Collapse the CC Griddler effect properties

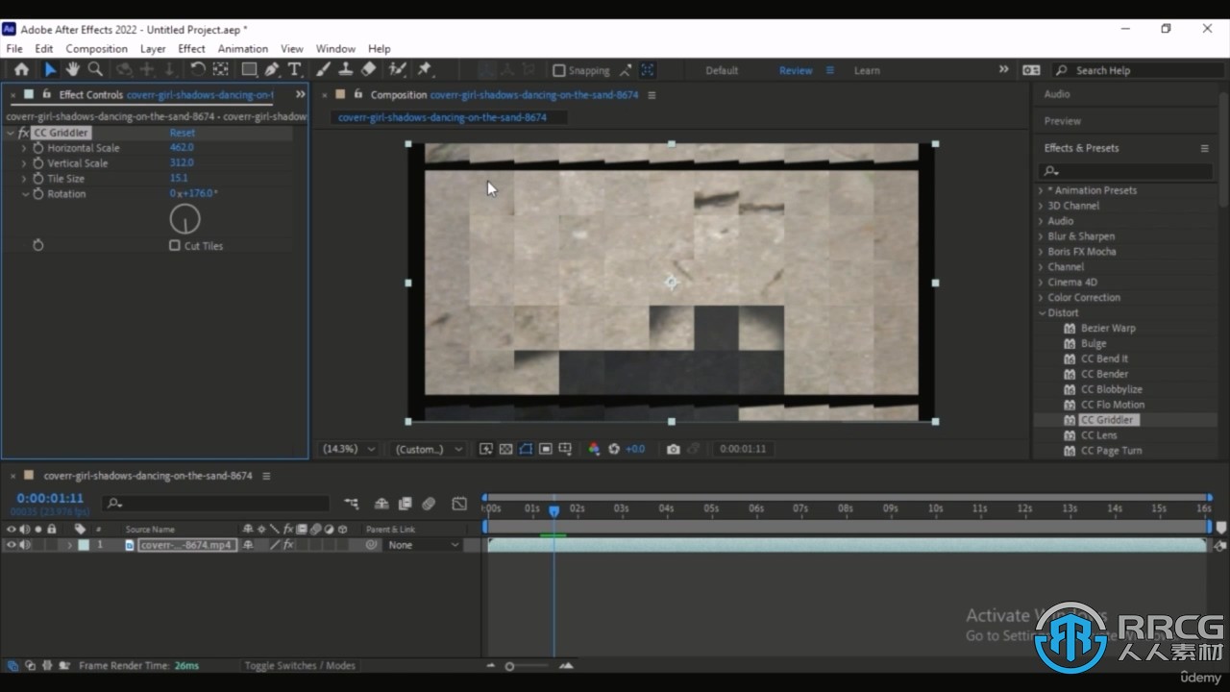(11, 133)
